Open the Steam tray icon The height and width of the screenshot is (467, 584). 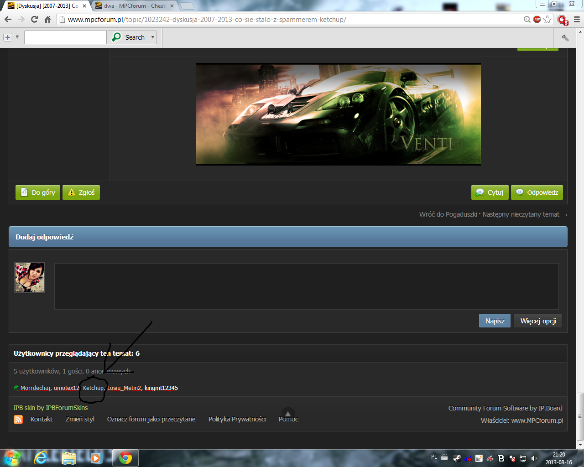(x=457, y=458)
